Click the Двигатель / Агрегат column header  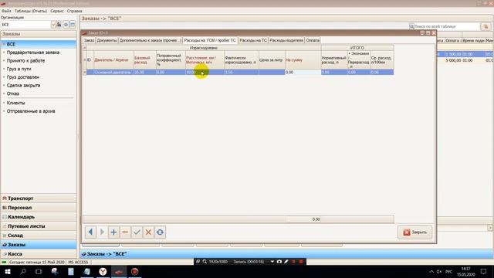(x=113, y=60)
